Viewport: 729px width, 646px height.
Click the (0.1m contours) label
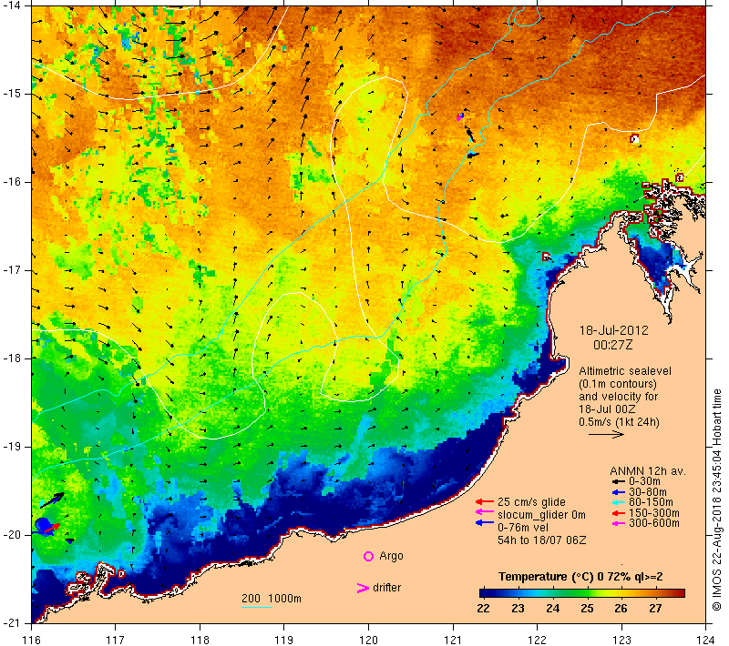(x=618, y=384)
